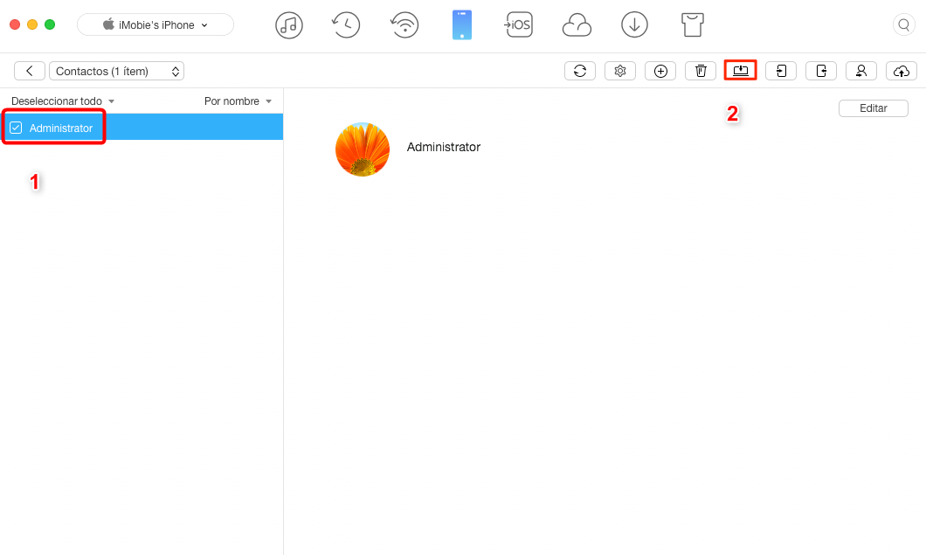Open the Personalization t-shirt feature
Viewport: 926px width, 555px height.
(x=692, y=24)
